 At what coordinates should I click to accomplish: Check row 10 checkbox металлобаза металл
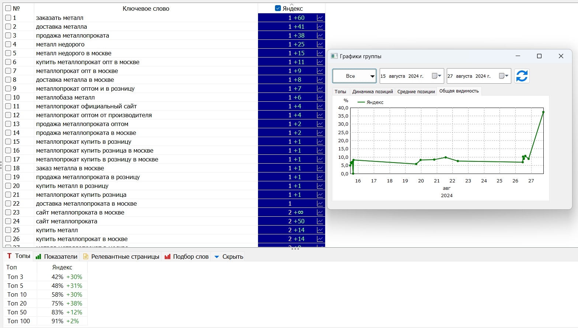point(8,97)
